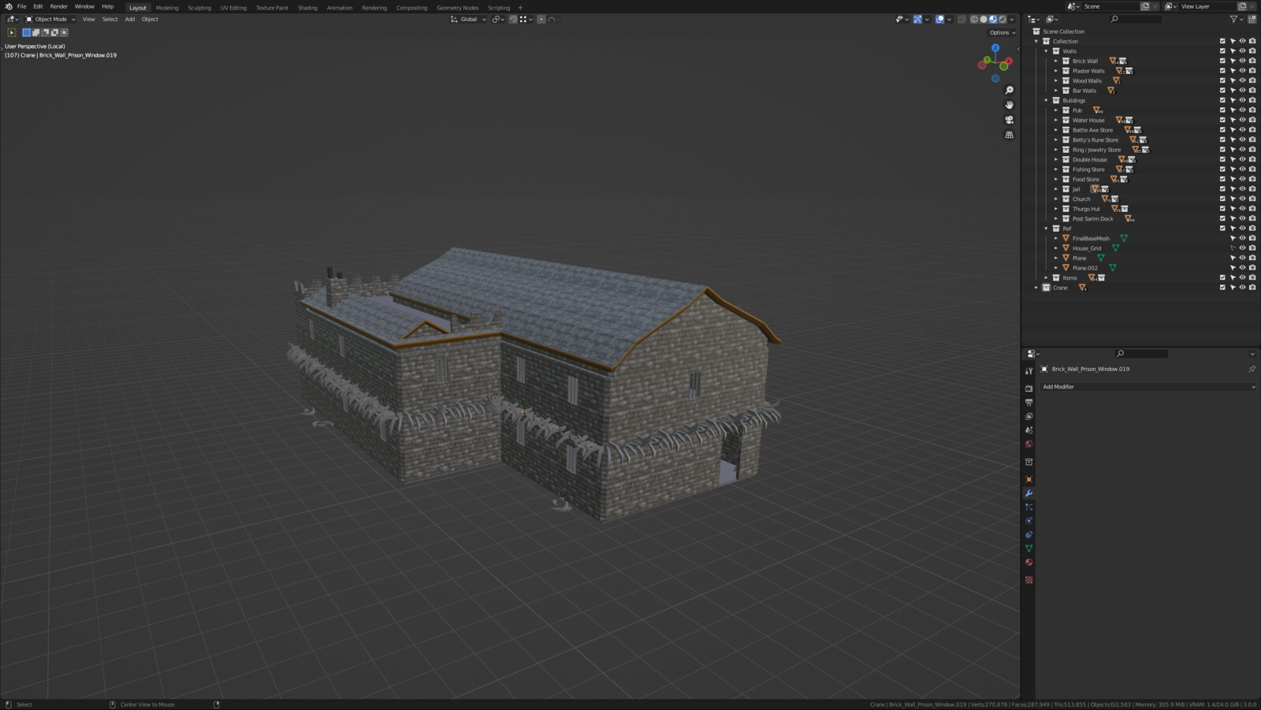Open the Physics properties tab icon
This screenshot has width=1261, height=710.
(x=1029, y=521)
